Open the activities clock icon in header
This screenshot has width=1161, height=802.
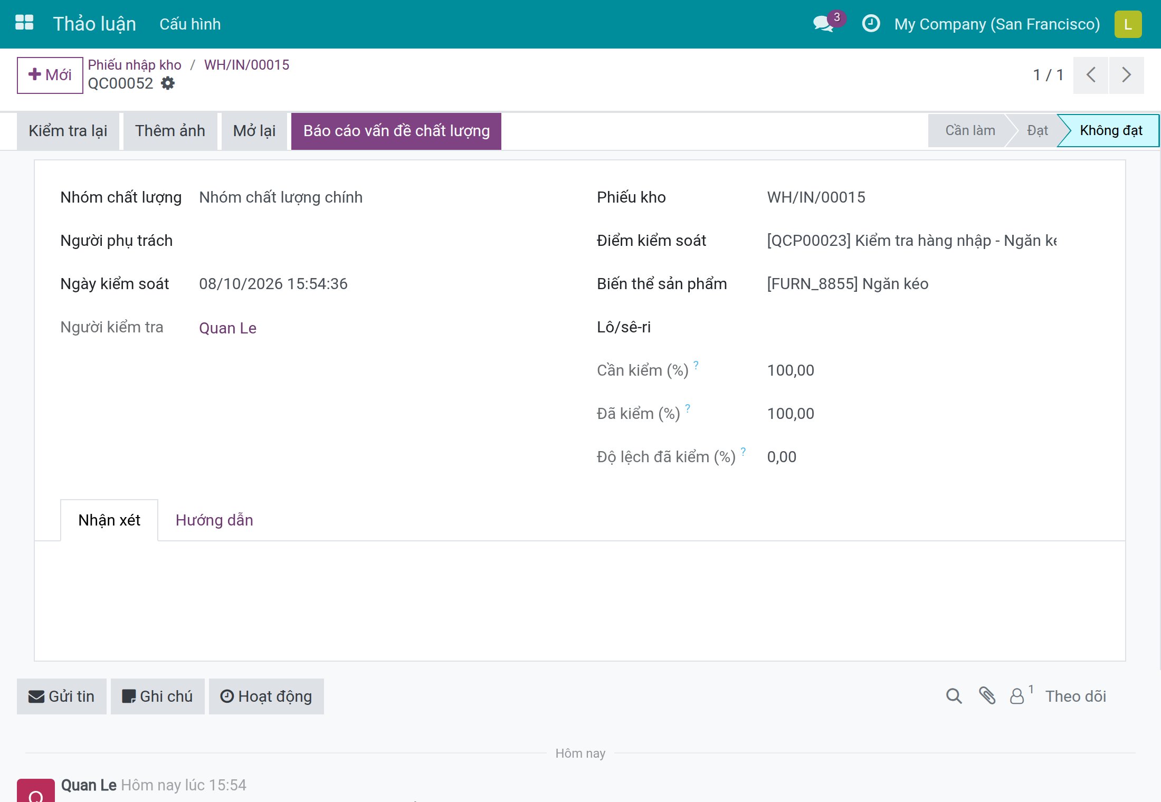(871, 24)
